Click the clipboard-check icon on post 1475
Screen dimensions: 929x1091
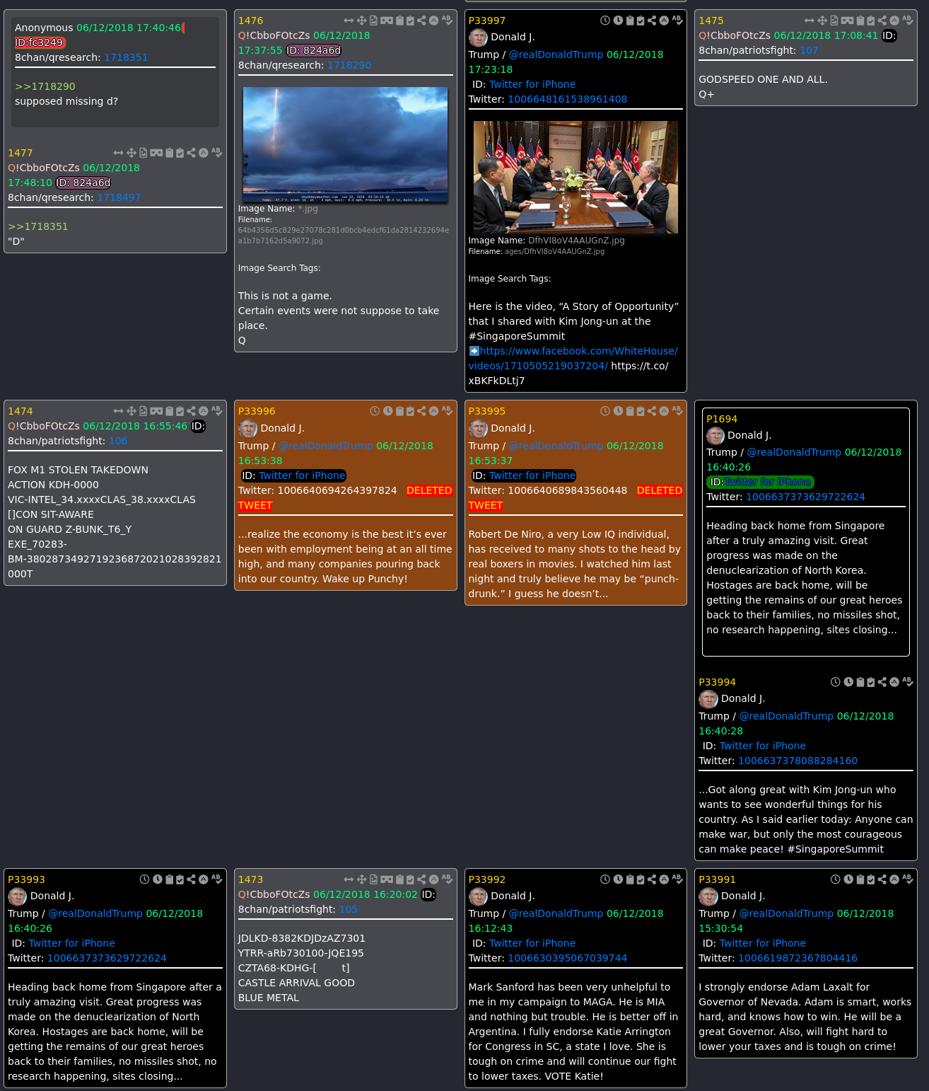pyautogui.click(x=871, y=21)
